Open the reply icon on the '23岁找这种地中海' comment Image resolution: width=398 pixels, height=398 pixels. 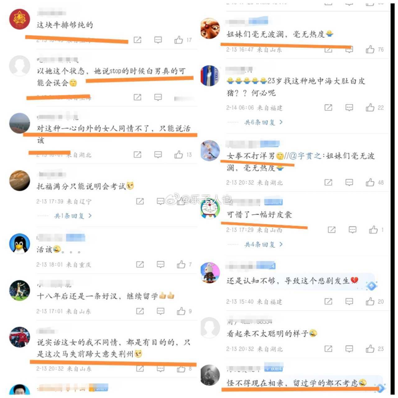[x=349, y=108]
